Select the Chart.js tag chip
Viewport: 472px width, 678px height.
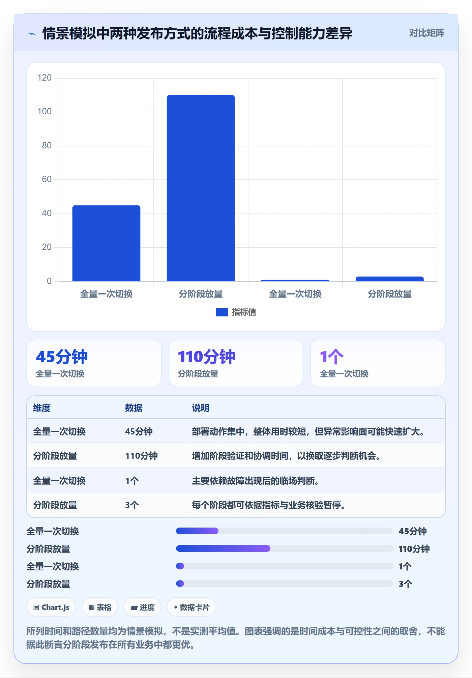[51, 608]
